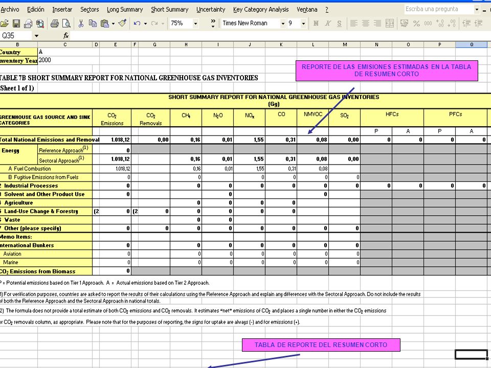Click the Increase Indent icon
The image size is (491, 368).
(x=479, y=23)
